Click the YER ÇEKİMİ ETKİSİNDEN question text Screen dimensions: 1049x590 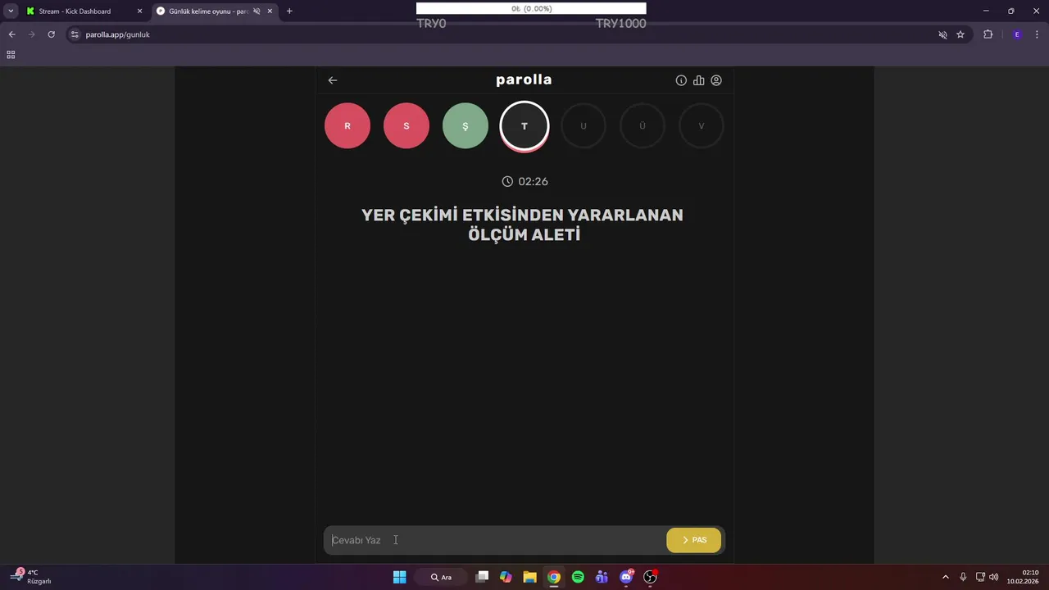pos(523,225)
